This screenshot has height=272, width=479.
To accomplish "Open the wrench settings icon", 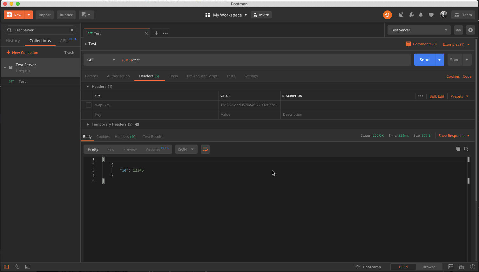I will coord(411,15).
